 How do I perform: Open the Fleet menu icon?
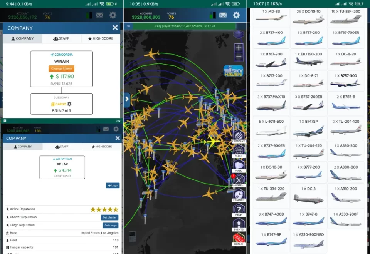[x=239, y=152]
